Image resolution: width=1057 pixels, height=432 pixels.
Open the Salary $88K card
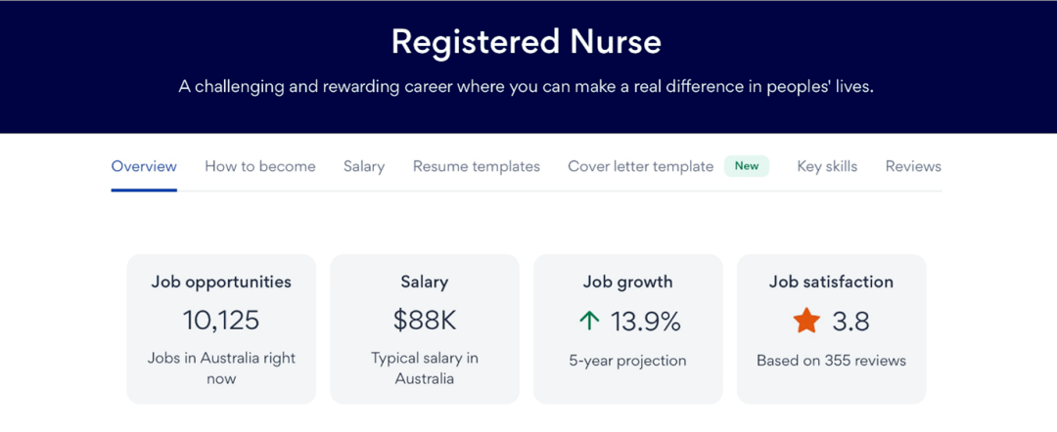click(x=425, y=329)
